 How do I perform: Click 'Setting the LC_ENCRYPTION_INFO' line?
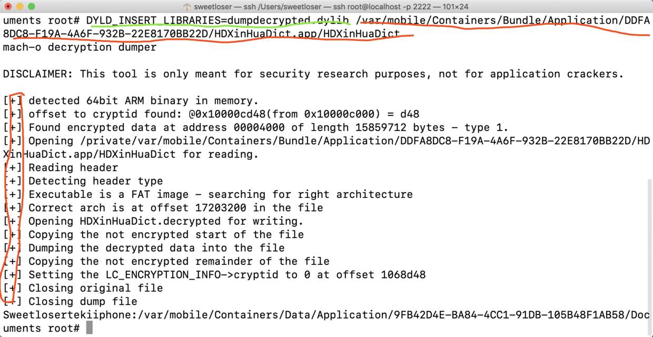227,275
